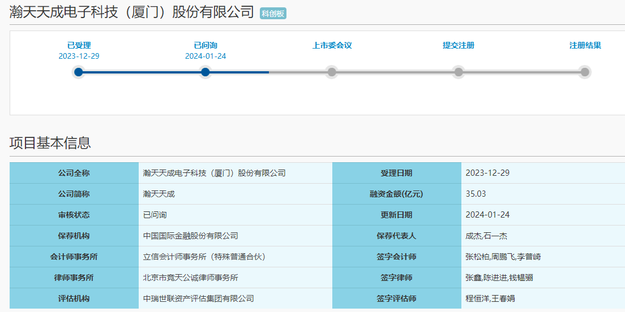
Task: Click 中国国际金融股份有限公司 sponsor value
Action: click(191, 236)
